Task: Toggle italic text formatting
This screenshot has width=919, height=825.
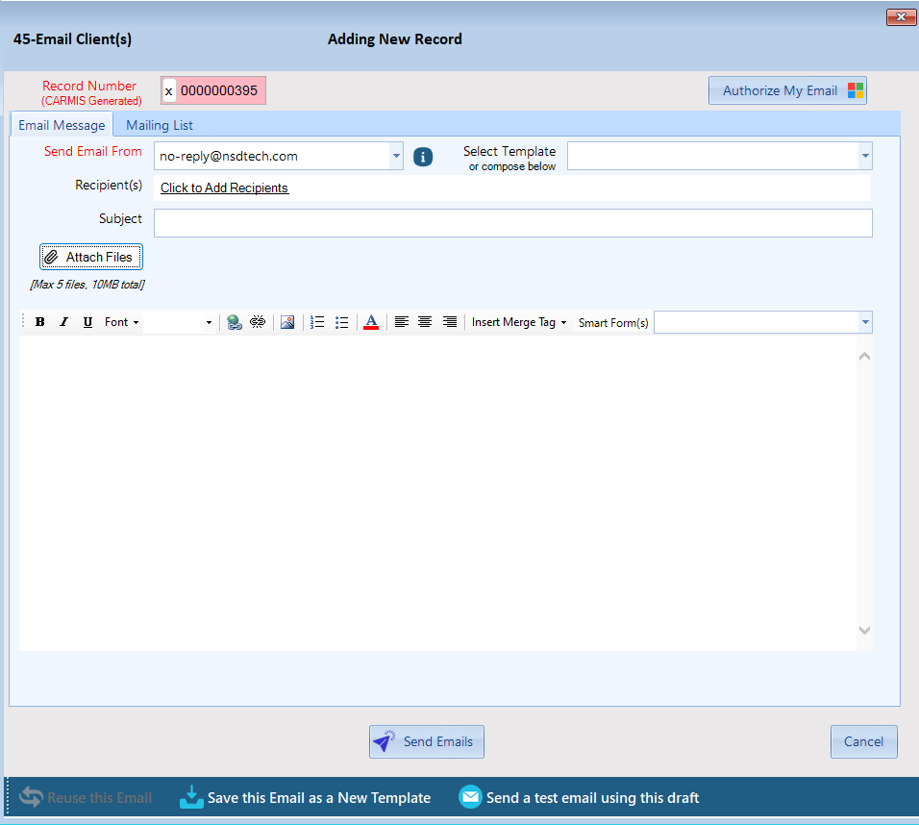Action: pos(63,323)
